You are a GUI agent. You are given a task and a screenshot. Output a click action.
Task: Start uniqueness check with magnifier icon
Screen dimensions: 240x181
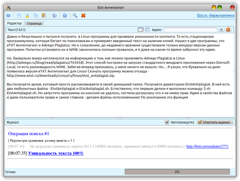click(x=75, y=15)
